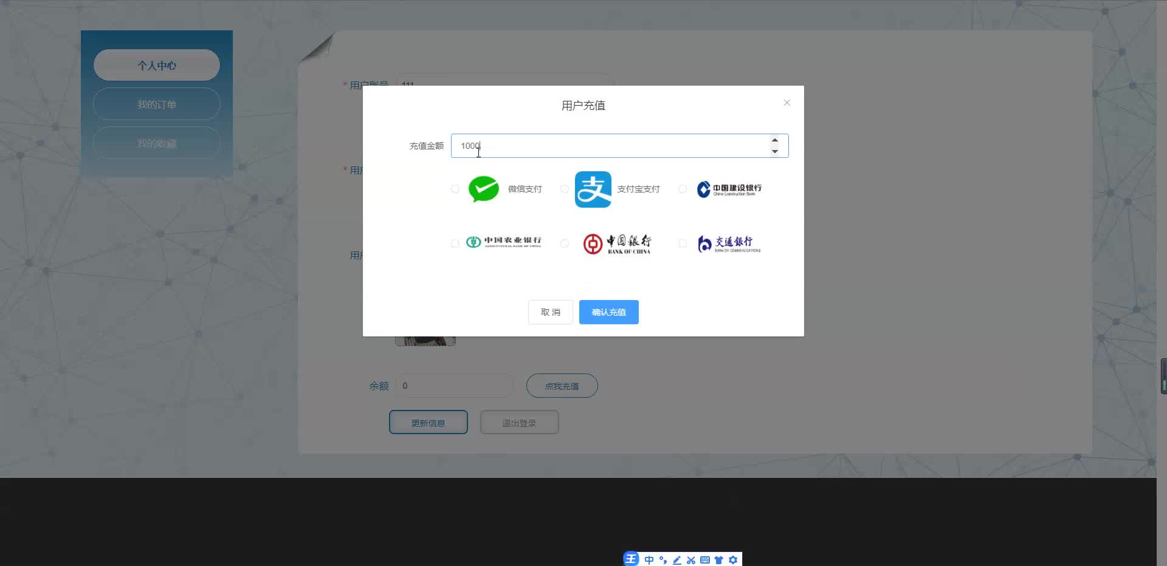Click the Bank of China logo
1167x566 pixels.
point(617,244)
